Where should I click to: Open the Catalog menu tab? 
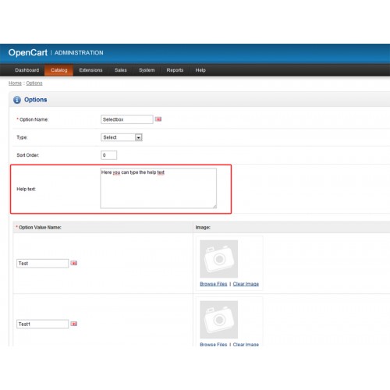[58, 70]
